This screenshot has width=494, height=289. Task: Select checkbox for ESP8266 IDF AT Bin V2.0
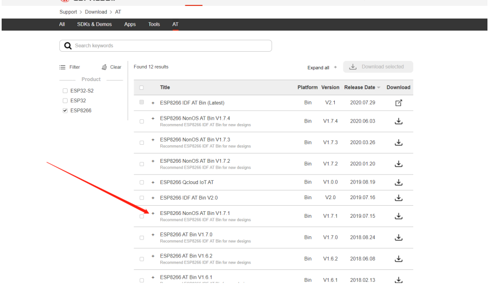[142, 198]
